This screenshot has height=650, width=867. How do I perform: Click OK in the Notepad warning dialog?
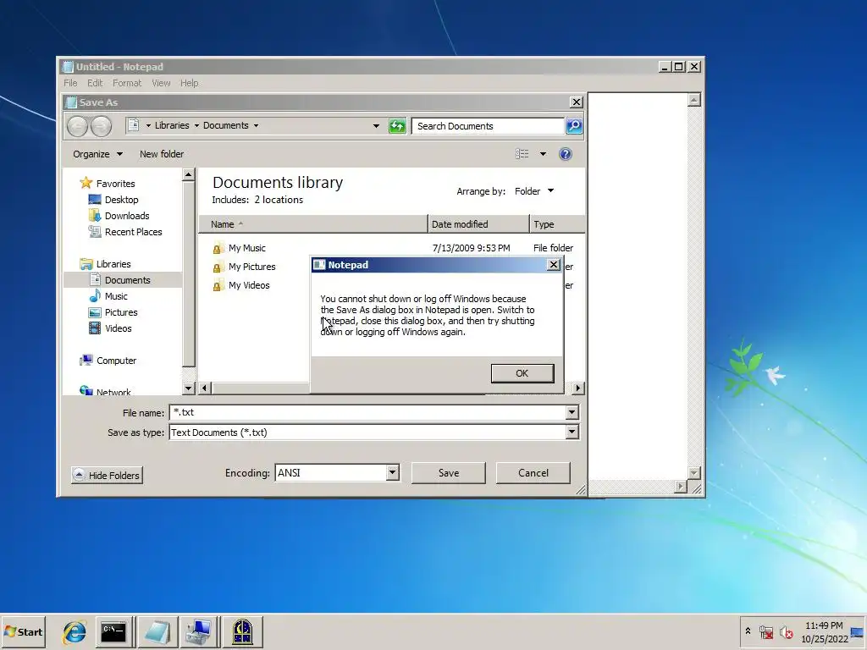point(522,373)
